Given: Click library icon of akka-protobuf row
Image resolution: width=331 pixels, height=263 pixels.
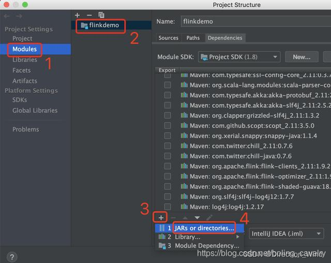Looking at the screenshot, I should (x=184, y=95).
